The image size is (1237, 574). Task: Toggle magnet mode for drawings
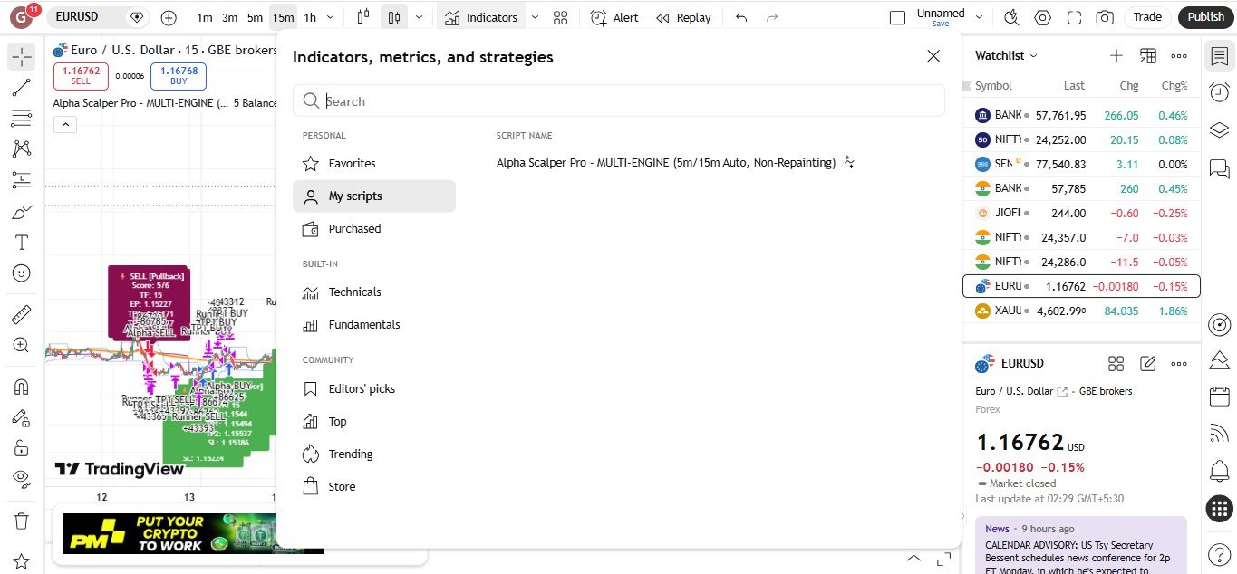(22, 387)
